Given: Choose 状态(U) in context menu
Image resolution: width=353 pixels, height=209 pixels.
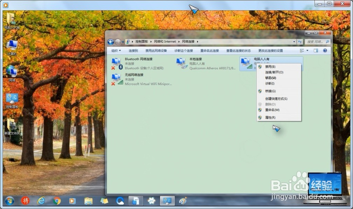Looking at the screenshot, I should coord(279,78).
